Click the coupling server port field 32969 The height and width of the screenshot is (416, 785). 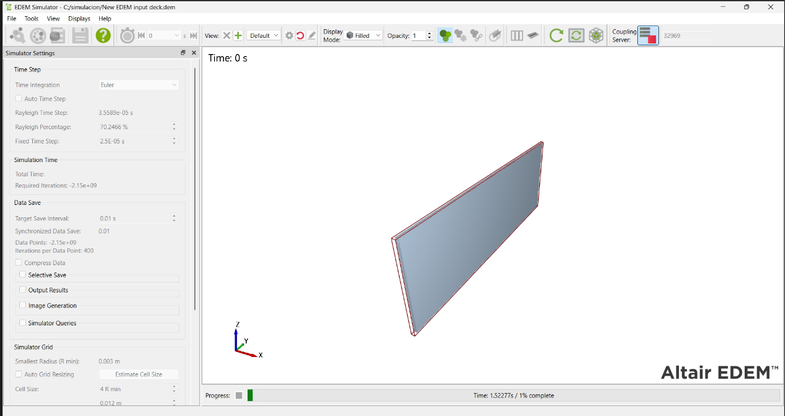tap(686, 36)
